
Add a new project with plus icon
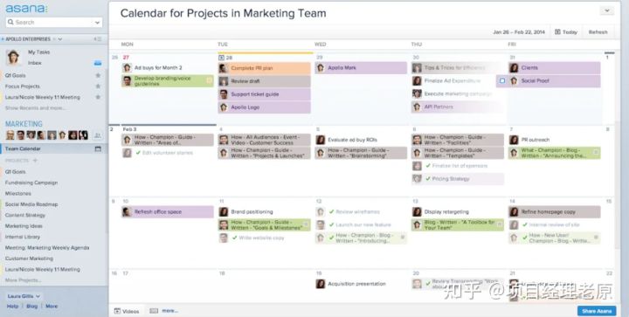coord(35,161)
